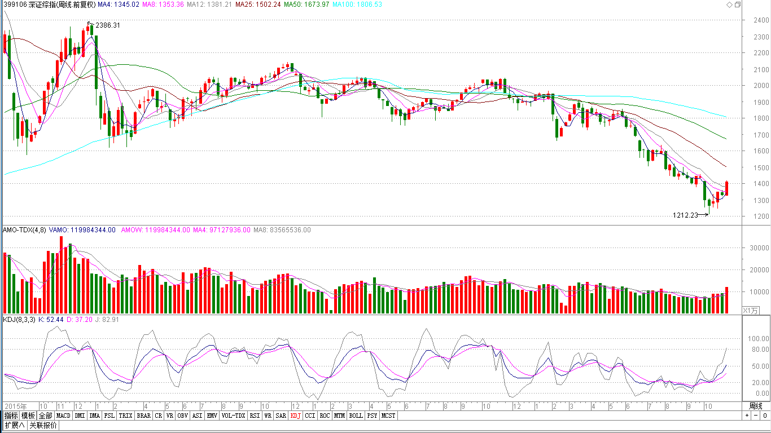The image size is (771, 433).
Task: Select the 全部 tab
Action: pyautogui.click(x=46, y=416)
